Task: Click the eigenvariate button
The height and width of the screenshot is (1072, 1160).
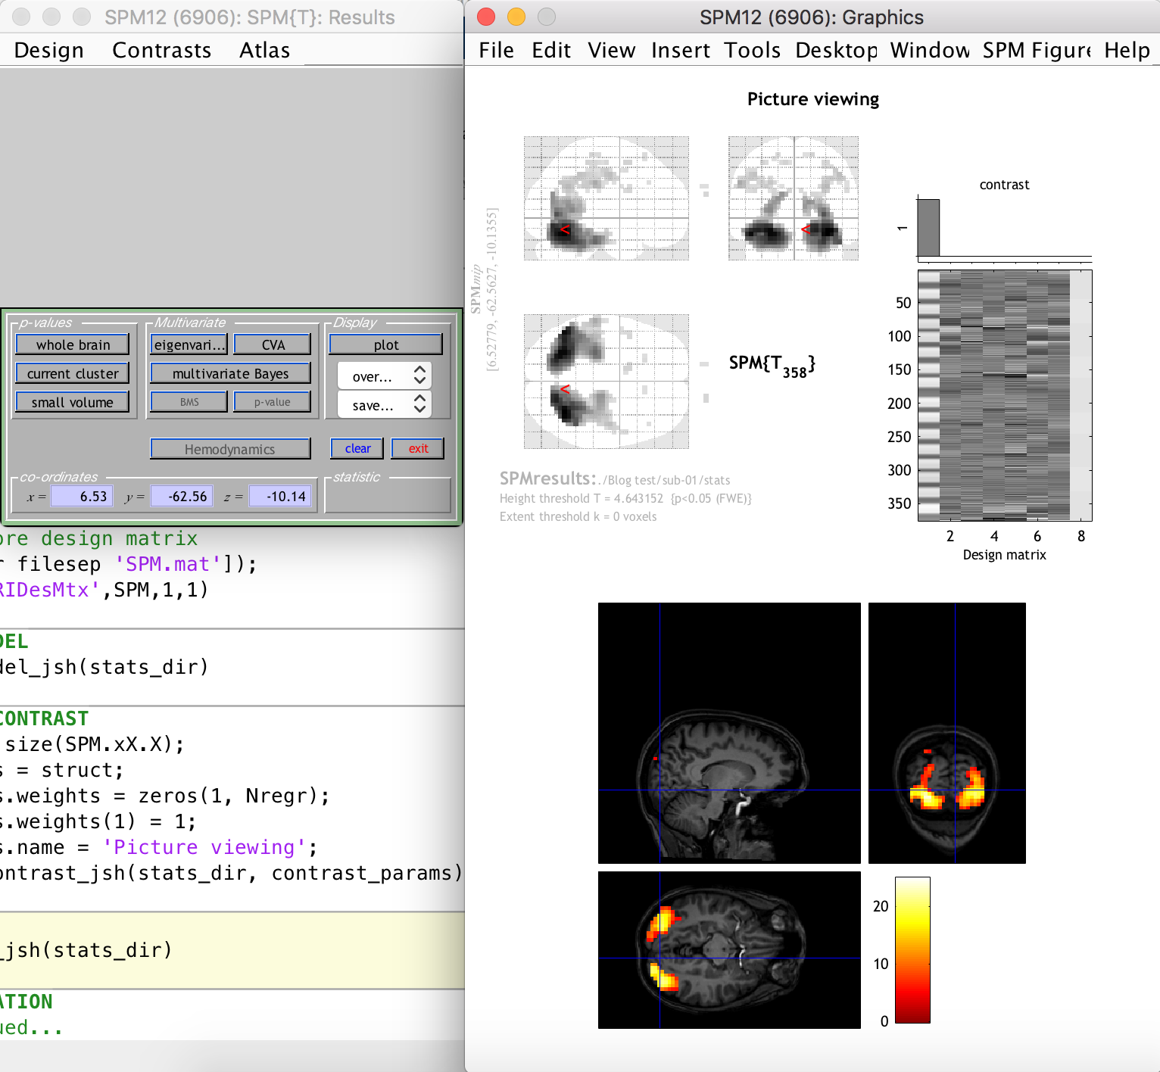Action: (x=189, y=344)
